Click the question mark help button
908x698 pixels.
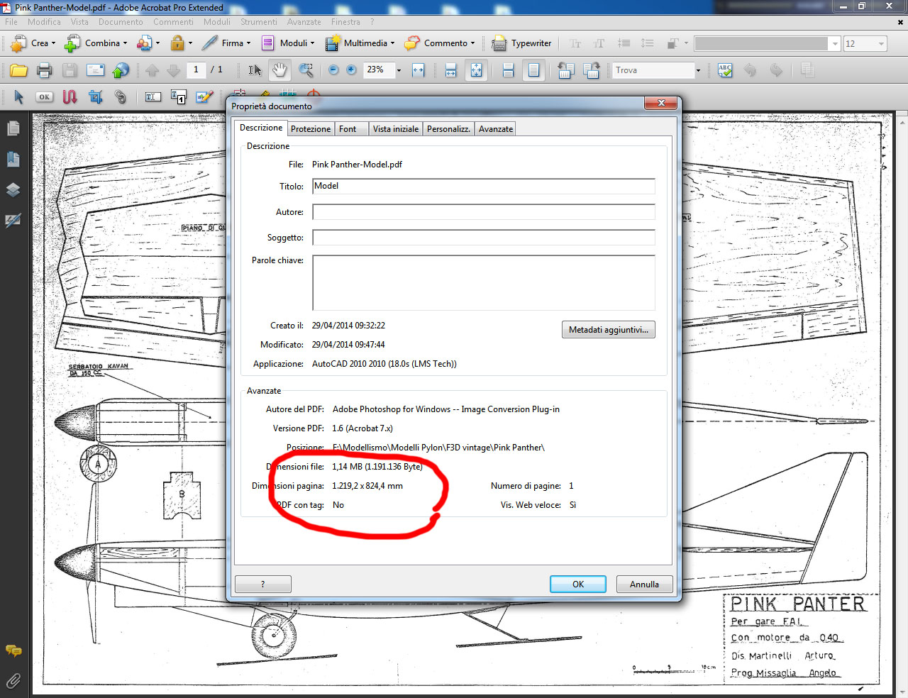click(263, 584)
